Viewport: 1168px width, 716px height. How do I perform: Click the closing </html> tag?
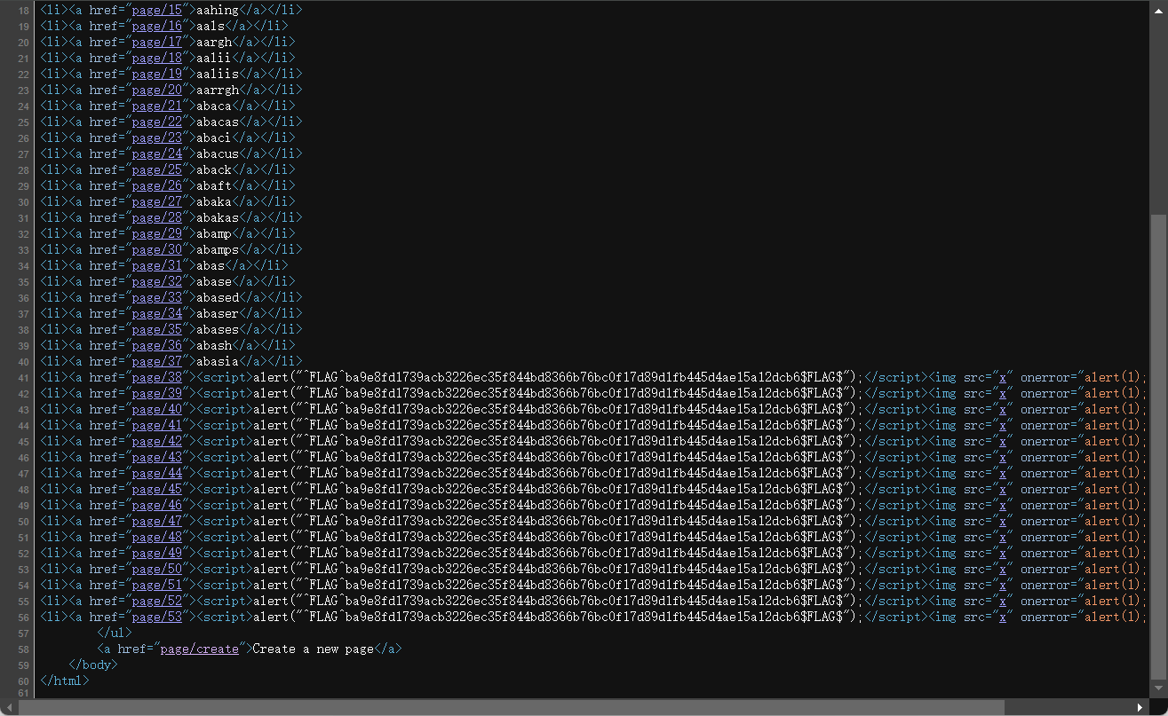[65, 681]
